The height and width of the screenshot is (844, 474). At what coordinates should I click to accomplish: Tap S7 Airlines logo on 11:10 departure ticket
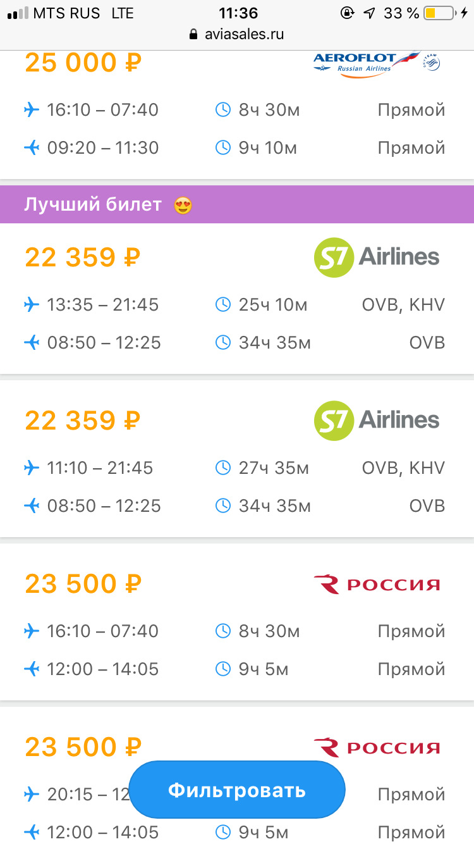pos(377,420)
